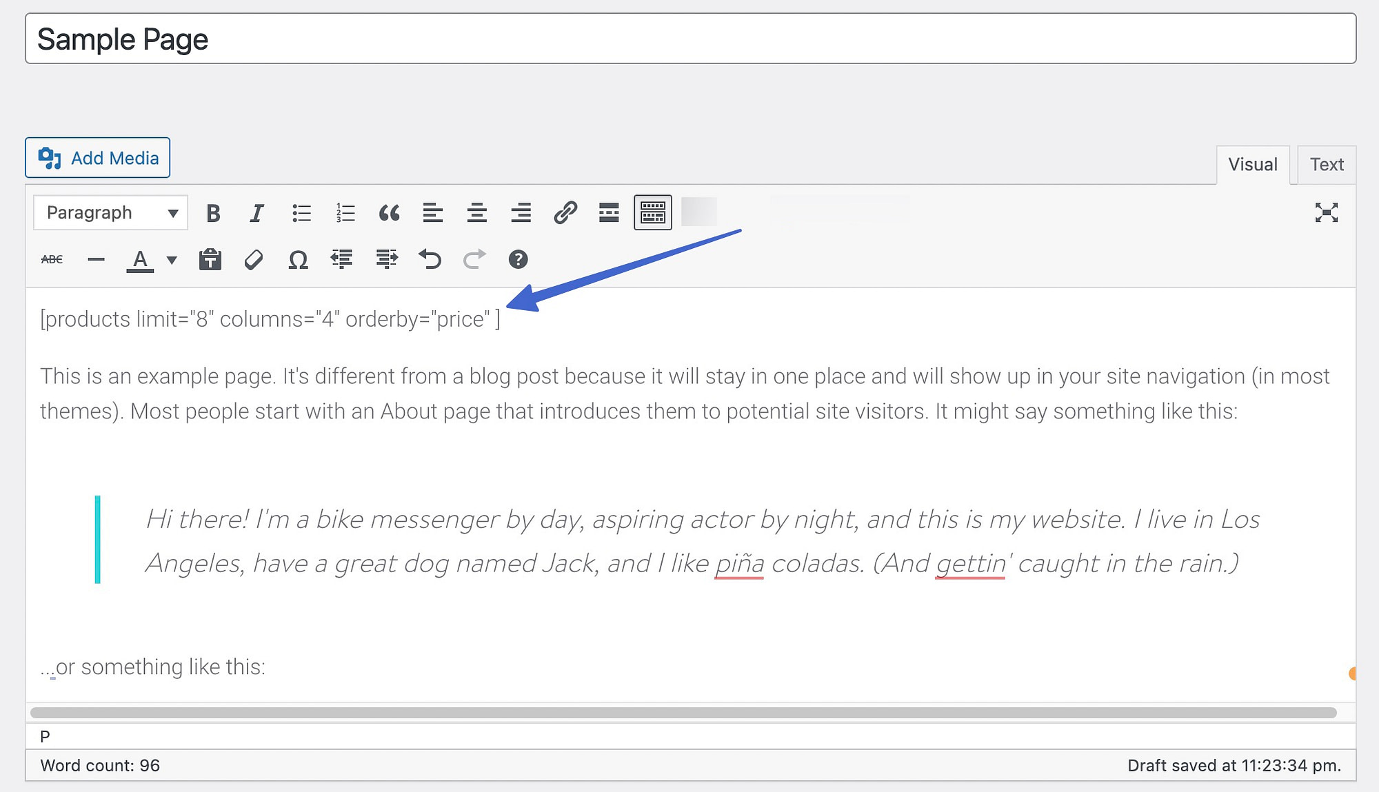Insert the Read More tag
1379x792 pixels.
609,212
